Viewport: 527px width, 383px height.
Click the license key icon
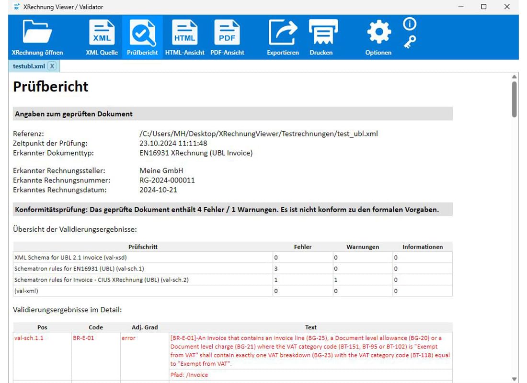point(410,42)
